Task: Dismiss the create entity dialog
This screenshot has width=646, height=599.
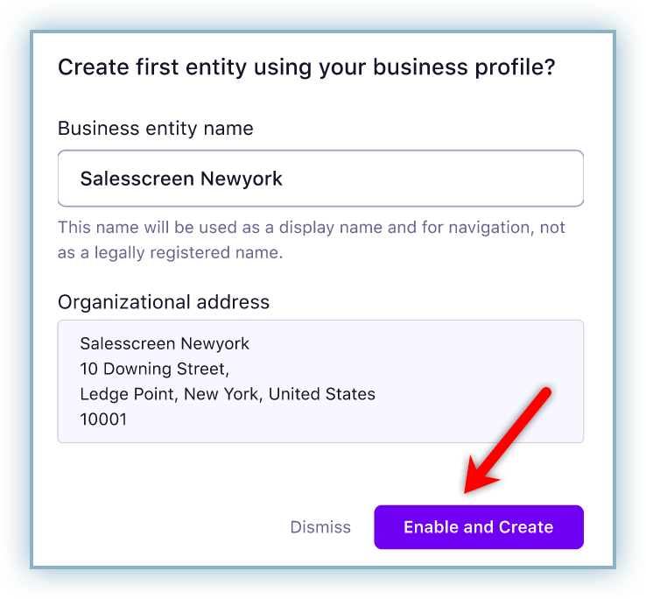Action: (x=320, y=527)
